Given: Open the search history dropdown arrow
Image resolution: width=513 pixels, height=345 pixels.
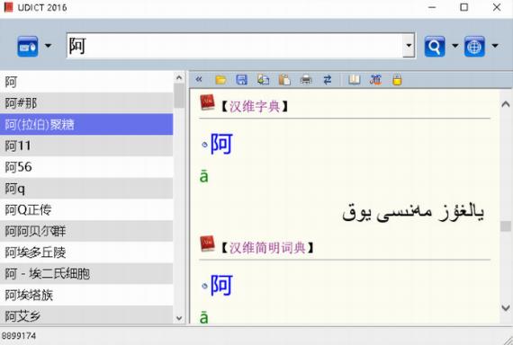Looking at the screenshot, I should tap(409, 46).
